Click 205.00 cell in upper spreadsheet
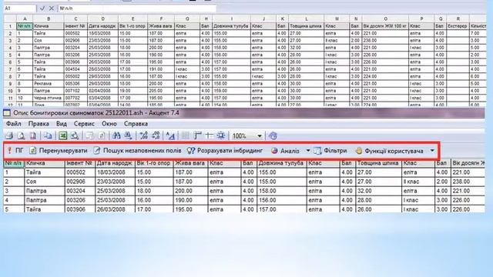The width and height of the screenshot is (493, 277). pos(161,91)
